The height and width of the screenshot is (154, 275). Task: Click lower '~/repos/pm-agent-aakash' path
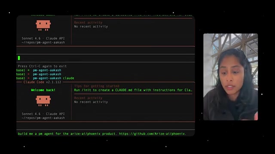[x=43, y=118]
